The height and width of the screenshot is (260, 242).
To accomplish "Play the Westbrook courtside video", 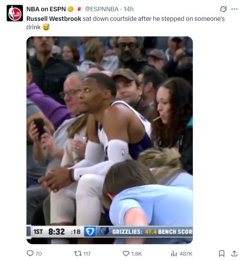I will click(x=110, y=140).
